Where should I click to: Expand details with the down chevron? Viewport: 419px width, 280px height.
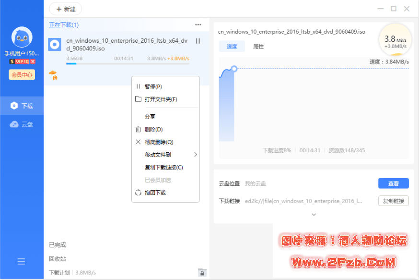coord(314,214)
